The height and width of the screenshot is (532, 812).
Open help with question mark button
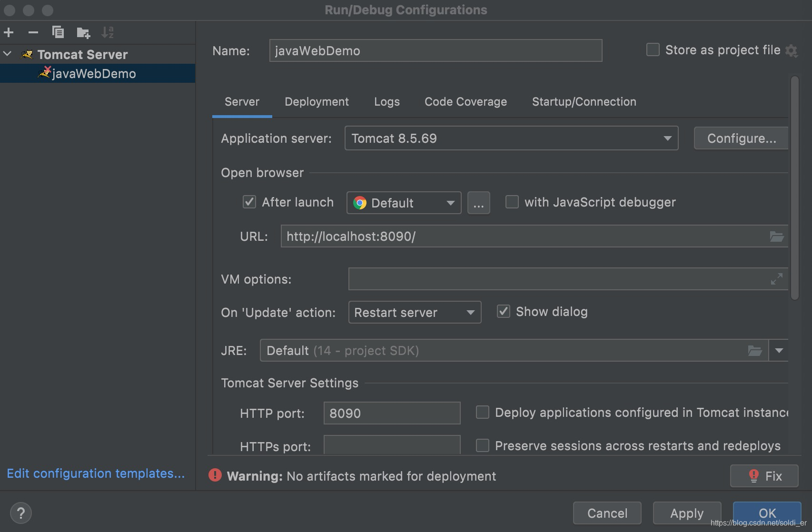(20, 513)
